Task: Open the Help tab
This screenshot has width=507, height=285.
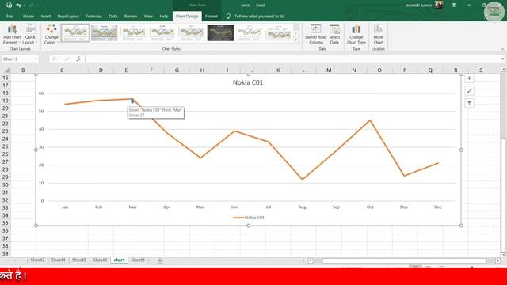Action: pos(164,16)
